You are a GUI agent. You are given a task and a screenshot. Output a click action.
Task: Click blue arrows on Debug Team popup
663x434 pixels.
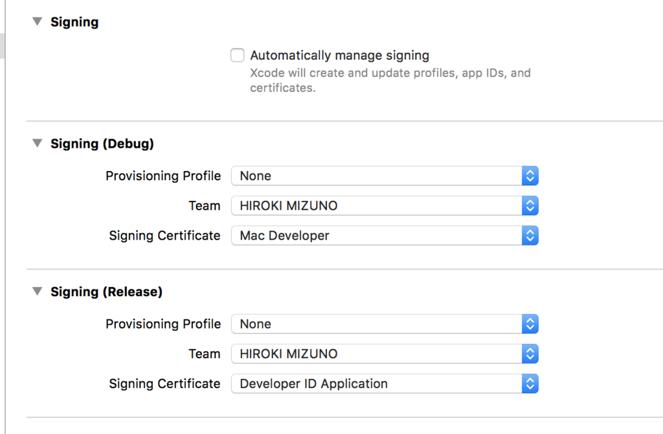point(530,206)
